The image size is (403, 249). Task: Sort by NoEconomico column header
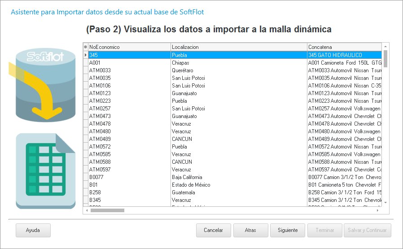pyautogui.click(x=129, y=47)
